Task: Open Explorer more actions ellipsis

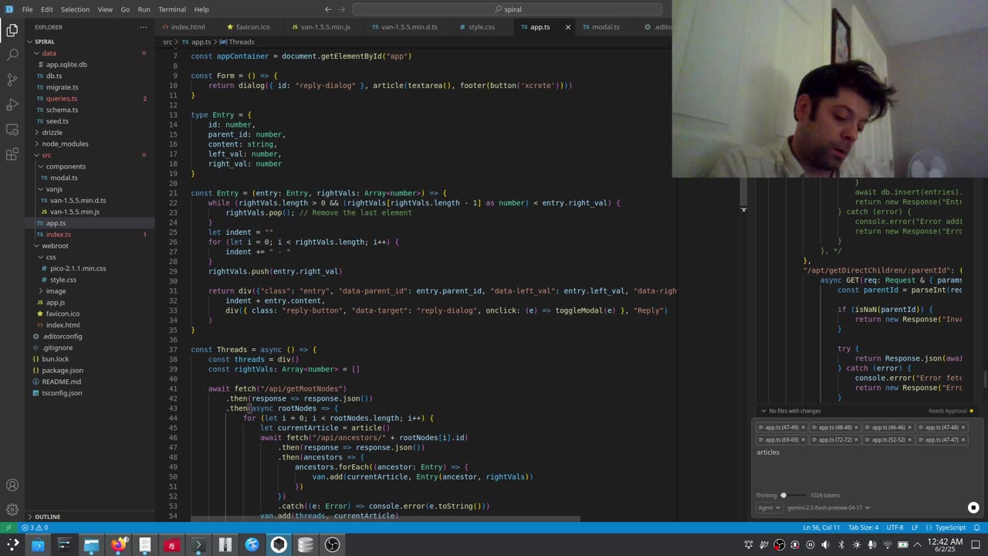Action: pos(143,27)
